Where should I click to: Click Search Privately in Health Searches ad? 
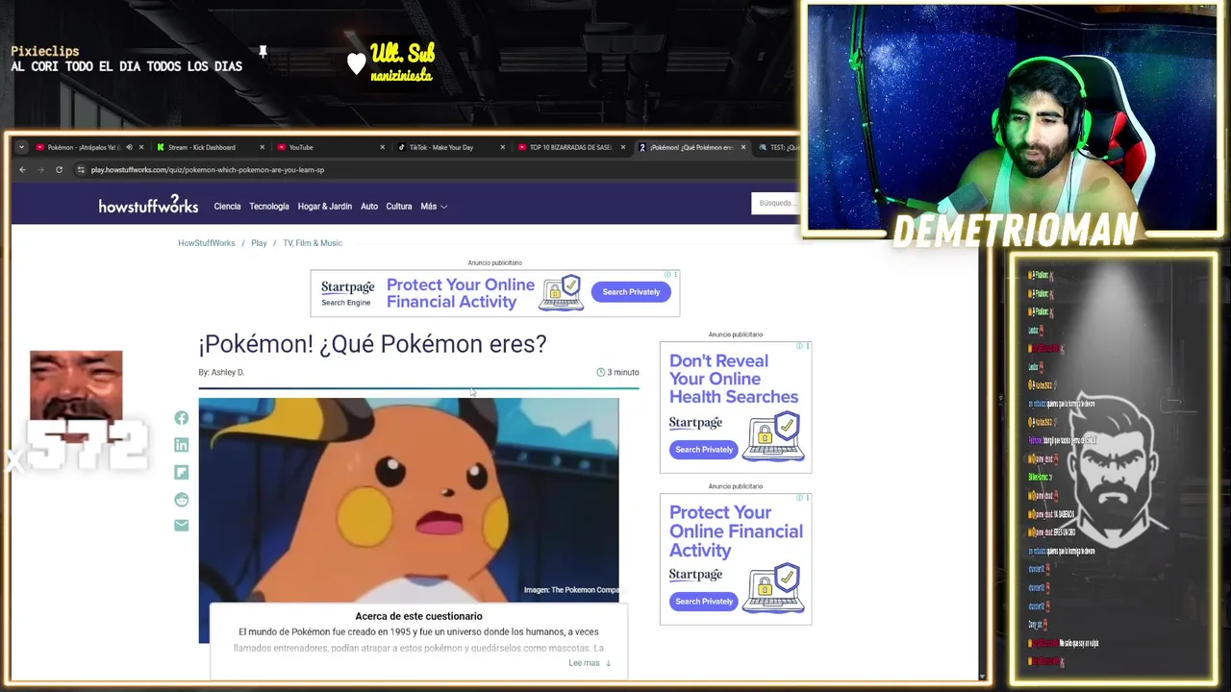pyautogui.click(x=704, y=450)
